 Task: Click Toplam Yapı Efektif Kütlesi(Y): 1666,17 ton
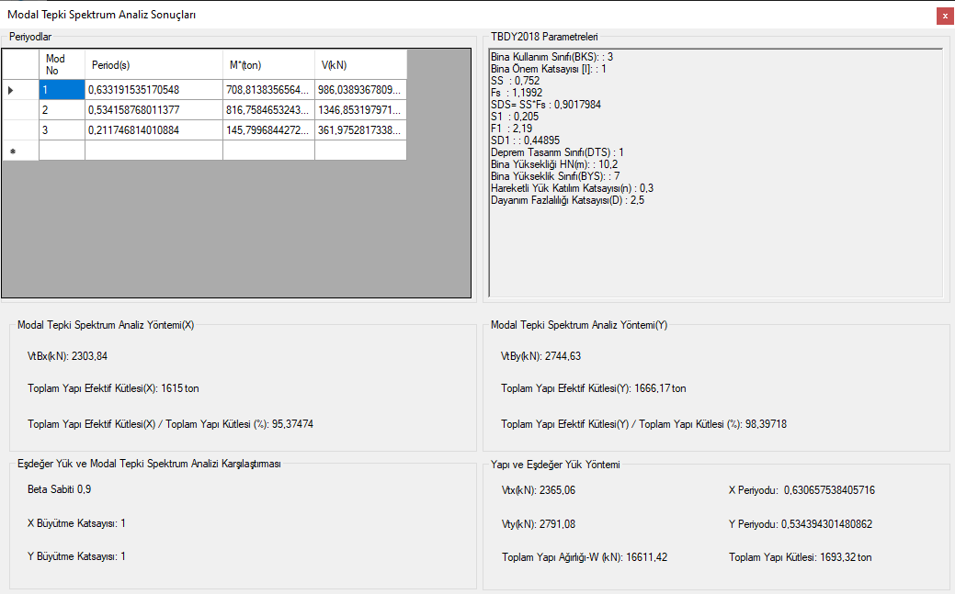pos(593,388)
